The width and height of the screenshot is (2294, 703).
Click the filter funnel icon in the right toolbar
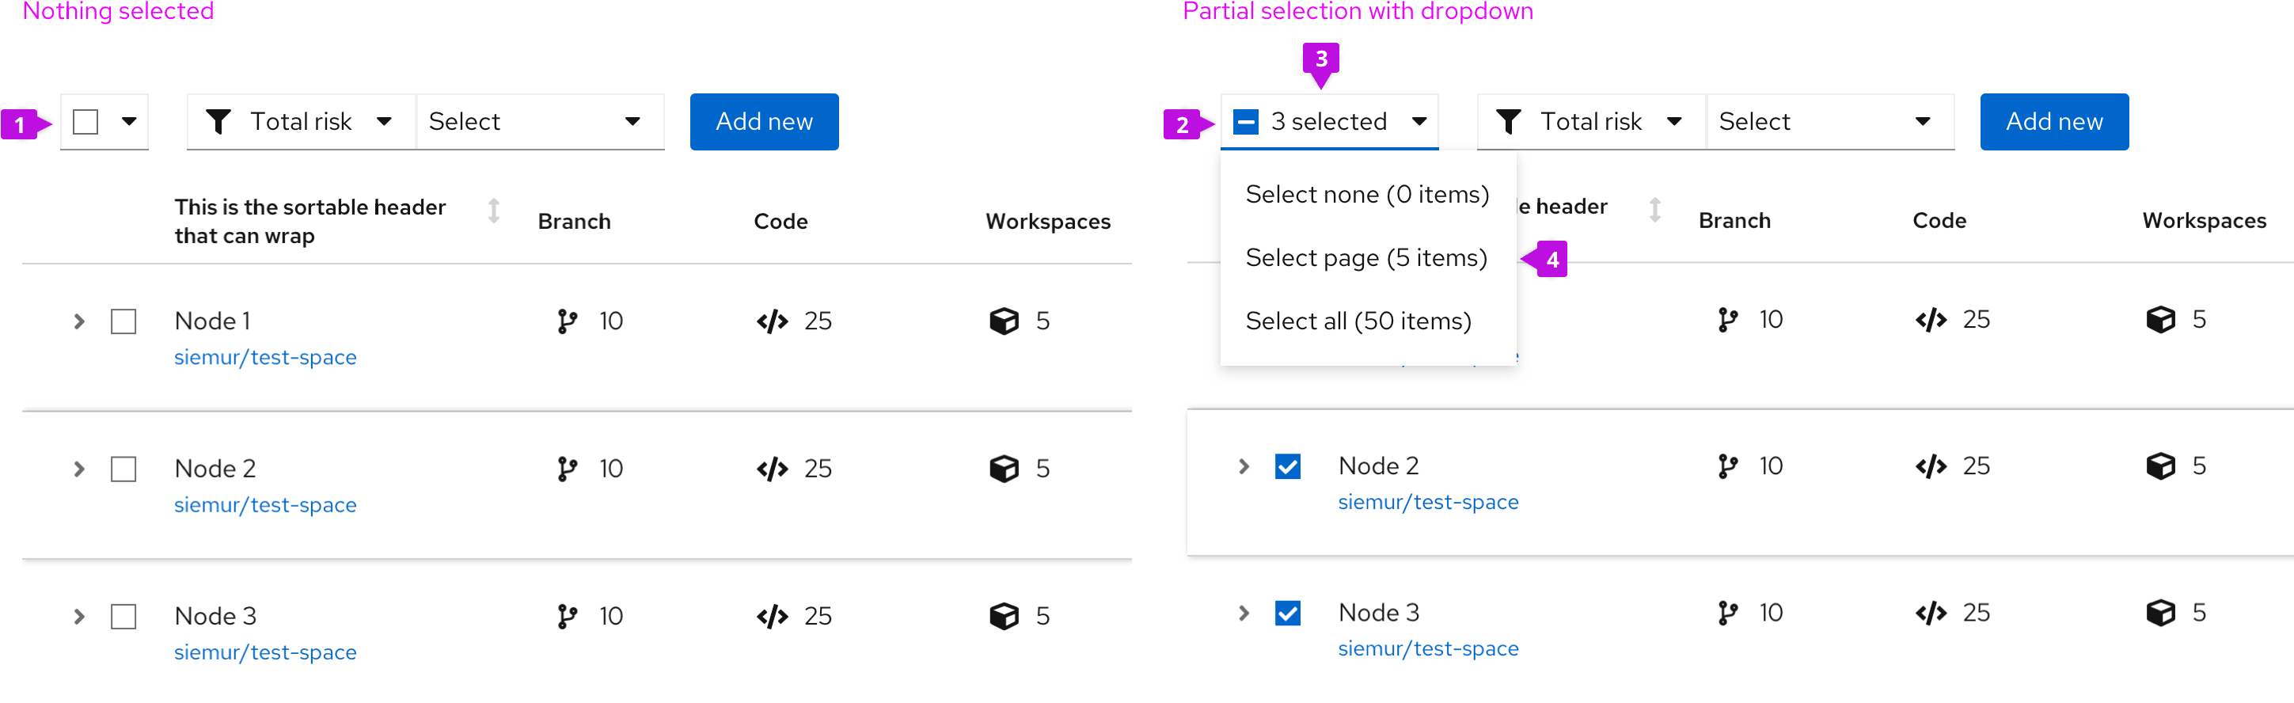click(1508, 121)
